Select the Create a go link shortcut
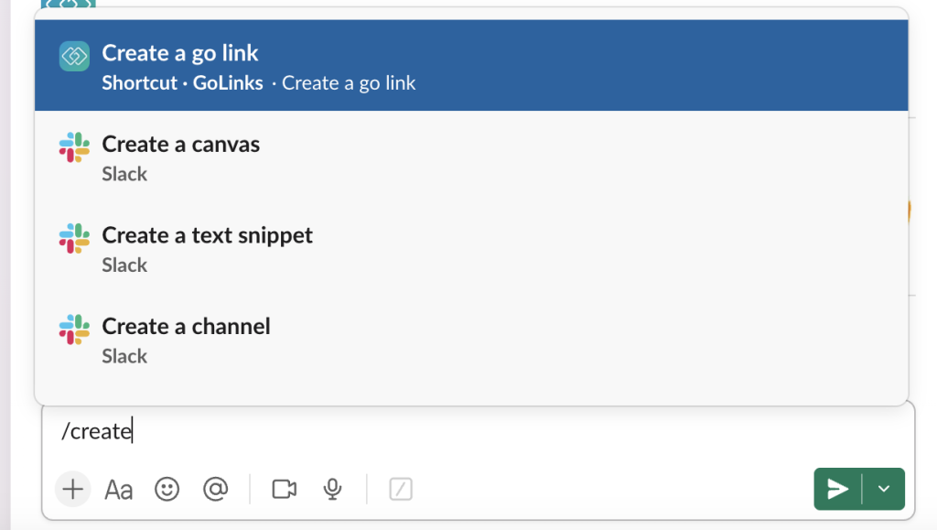937x530 pixels. pos(471,65)
